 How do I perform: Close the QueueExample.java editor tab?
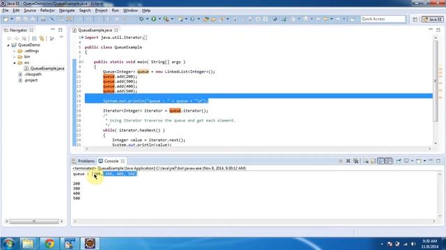(x=116, y=30)
